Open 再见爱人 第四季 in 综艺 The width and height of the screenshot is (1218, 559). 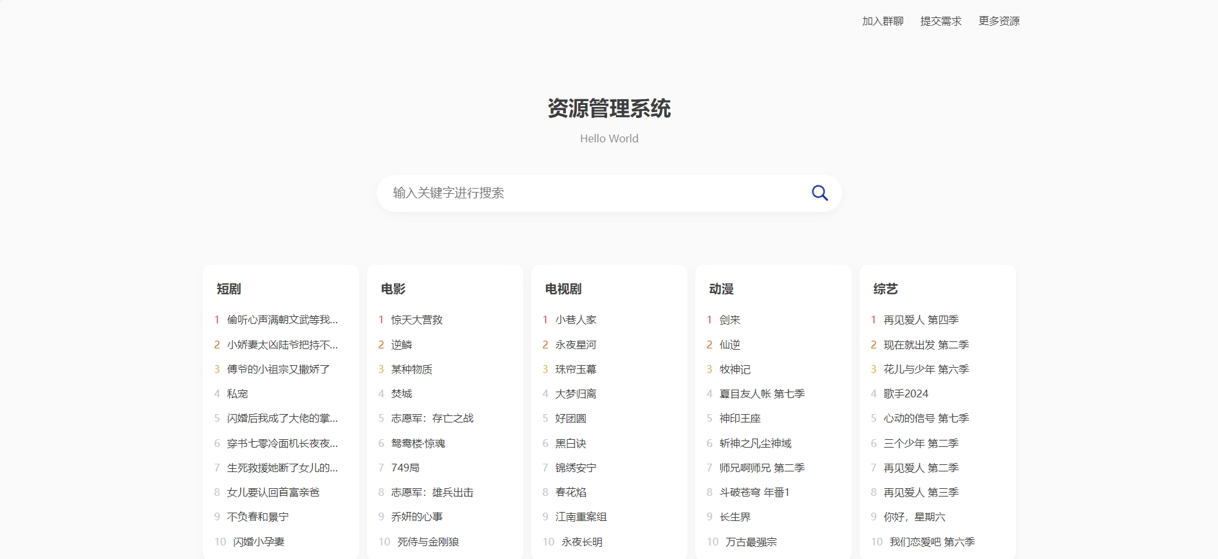(x=921, y=320)
